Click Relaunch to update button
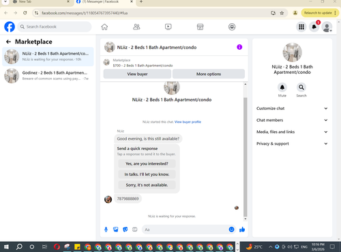 pos(320,13)
